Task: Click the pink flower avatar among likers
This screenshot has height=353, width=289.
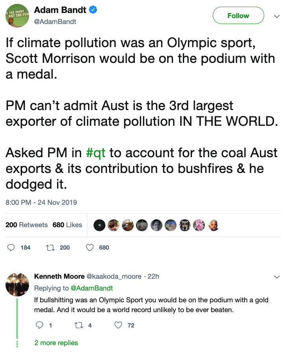Action: pos(199,225)
